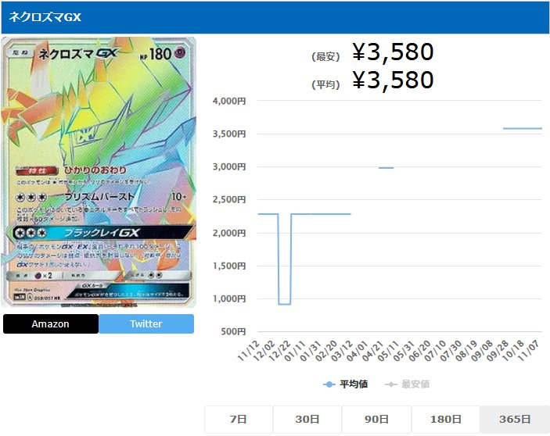Click the 11/07 date label on x-axis

[x=528, y=351]
